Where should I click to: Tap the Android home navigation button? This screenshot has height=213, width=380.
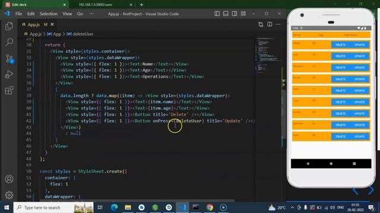tap(331, 163)
